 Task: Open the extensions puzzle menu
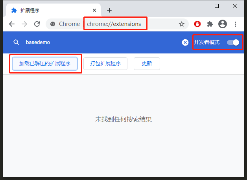point(210,24)
